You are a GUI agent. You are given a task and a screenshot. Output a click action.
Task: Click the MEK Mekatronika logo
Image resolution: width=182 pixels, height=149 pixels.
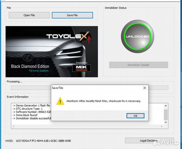click(81, 68)
